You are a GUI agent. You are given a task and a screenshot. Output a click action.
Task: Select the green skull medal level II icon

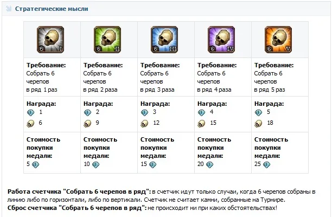pyautogui.click(x=107, y=39)
